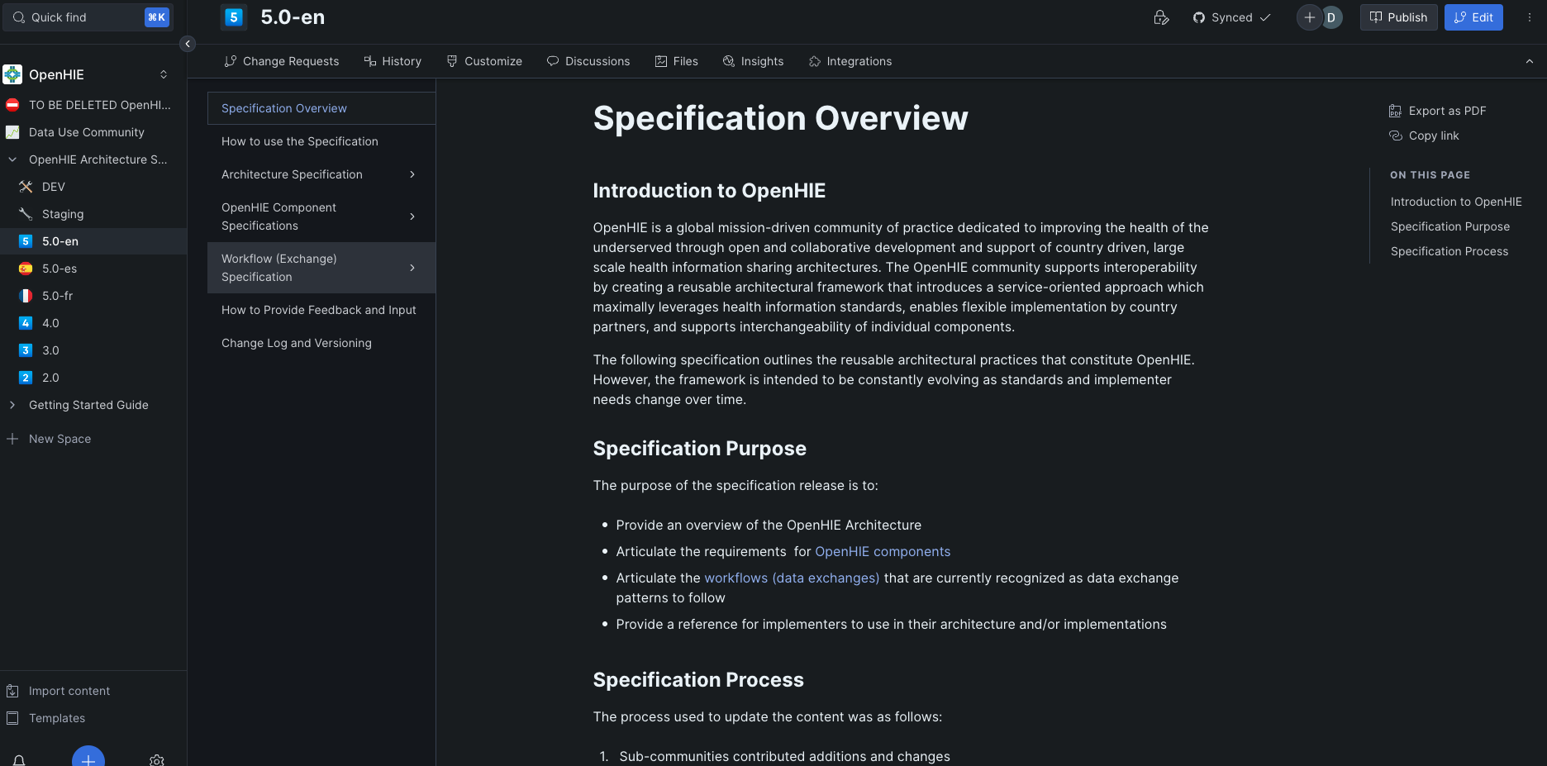Follow the workflows (data exchanges) link
Screen dimensions: 1547x766
tap(792, 578)
